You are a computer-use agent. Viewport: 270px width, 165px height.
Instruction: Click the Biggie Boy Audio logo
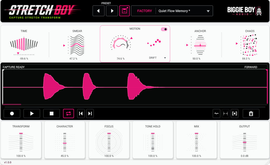[x=244, y=11]
